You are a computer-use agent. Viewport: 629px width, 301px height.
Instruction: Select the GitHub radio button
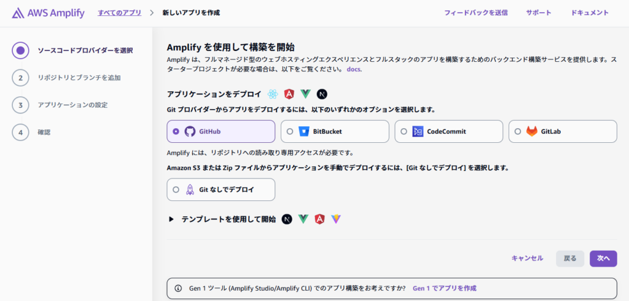tap(176, 131)
